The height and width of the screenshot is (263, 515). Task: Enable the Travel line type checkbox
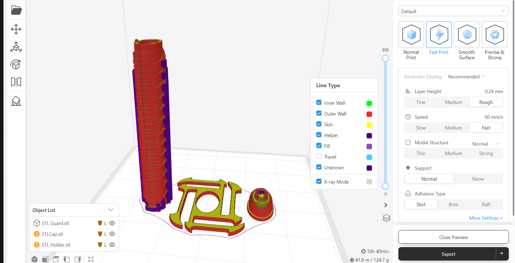pos(319,157)
